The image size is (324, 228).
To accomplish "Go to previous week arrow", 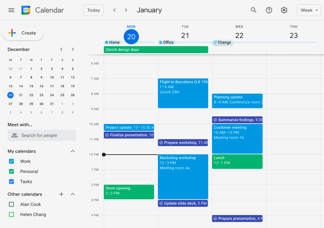I will tap(115, 10).
